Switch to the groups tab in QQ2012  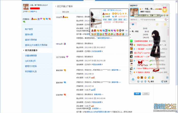coord(149,24)
